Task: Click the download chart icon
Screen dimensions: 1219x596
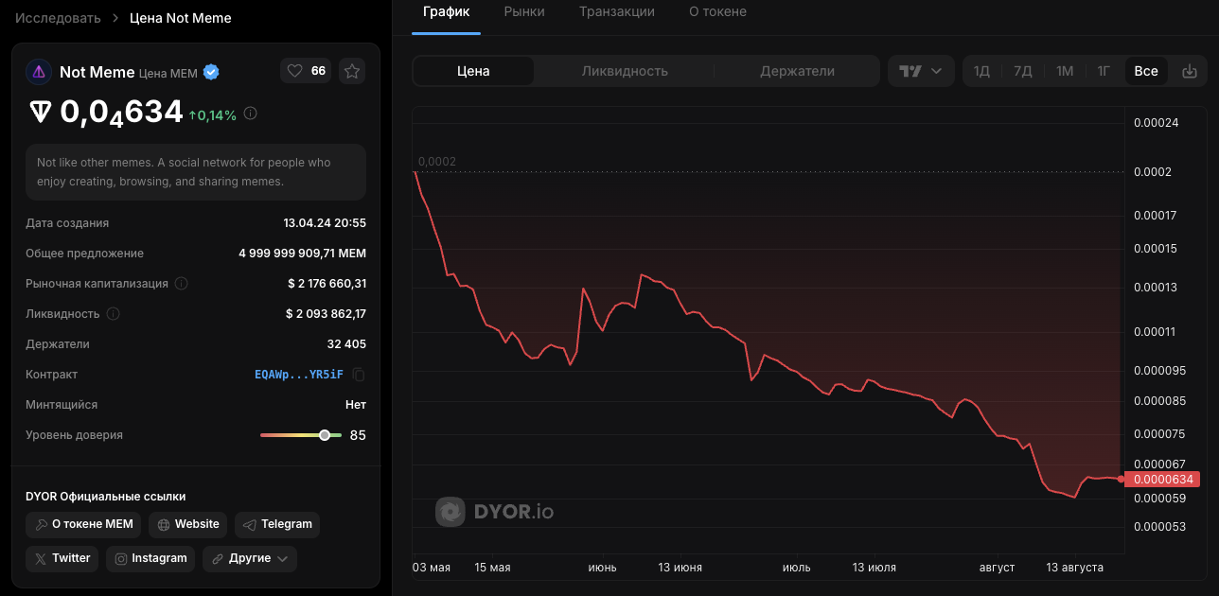Action: click(1190, 71)
